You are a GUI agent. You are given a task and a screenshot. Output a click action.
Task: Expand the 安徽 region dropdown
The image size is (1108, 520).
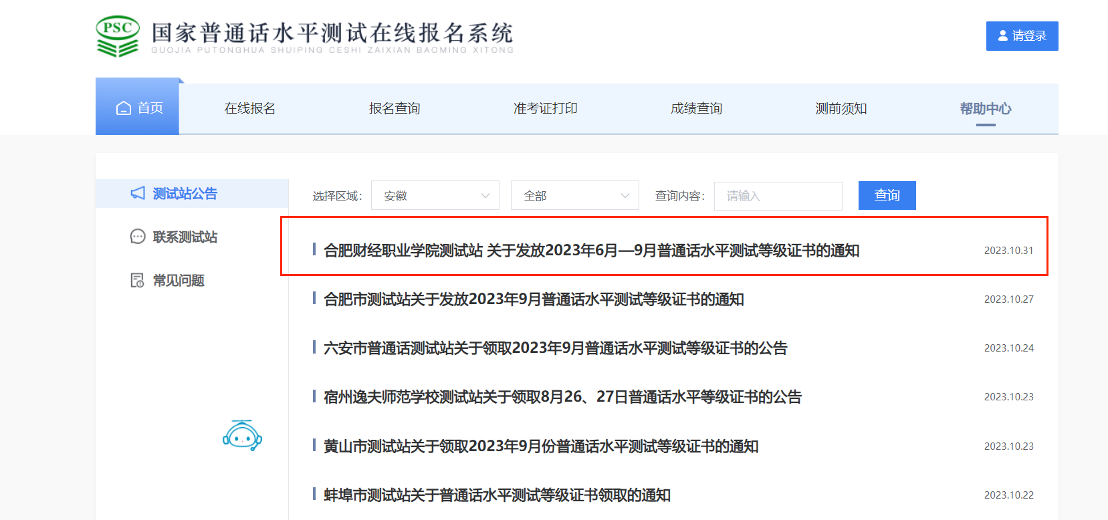(x=435, y=196)
